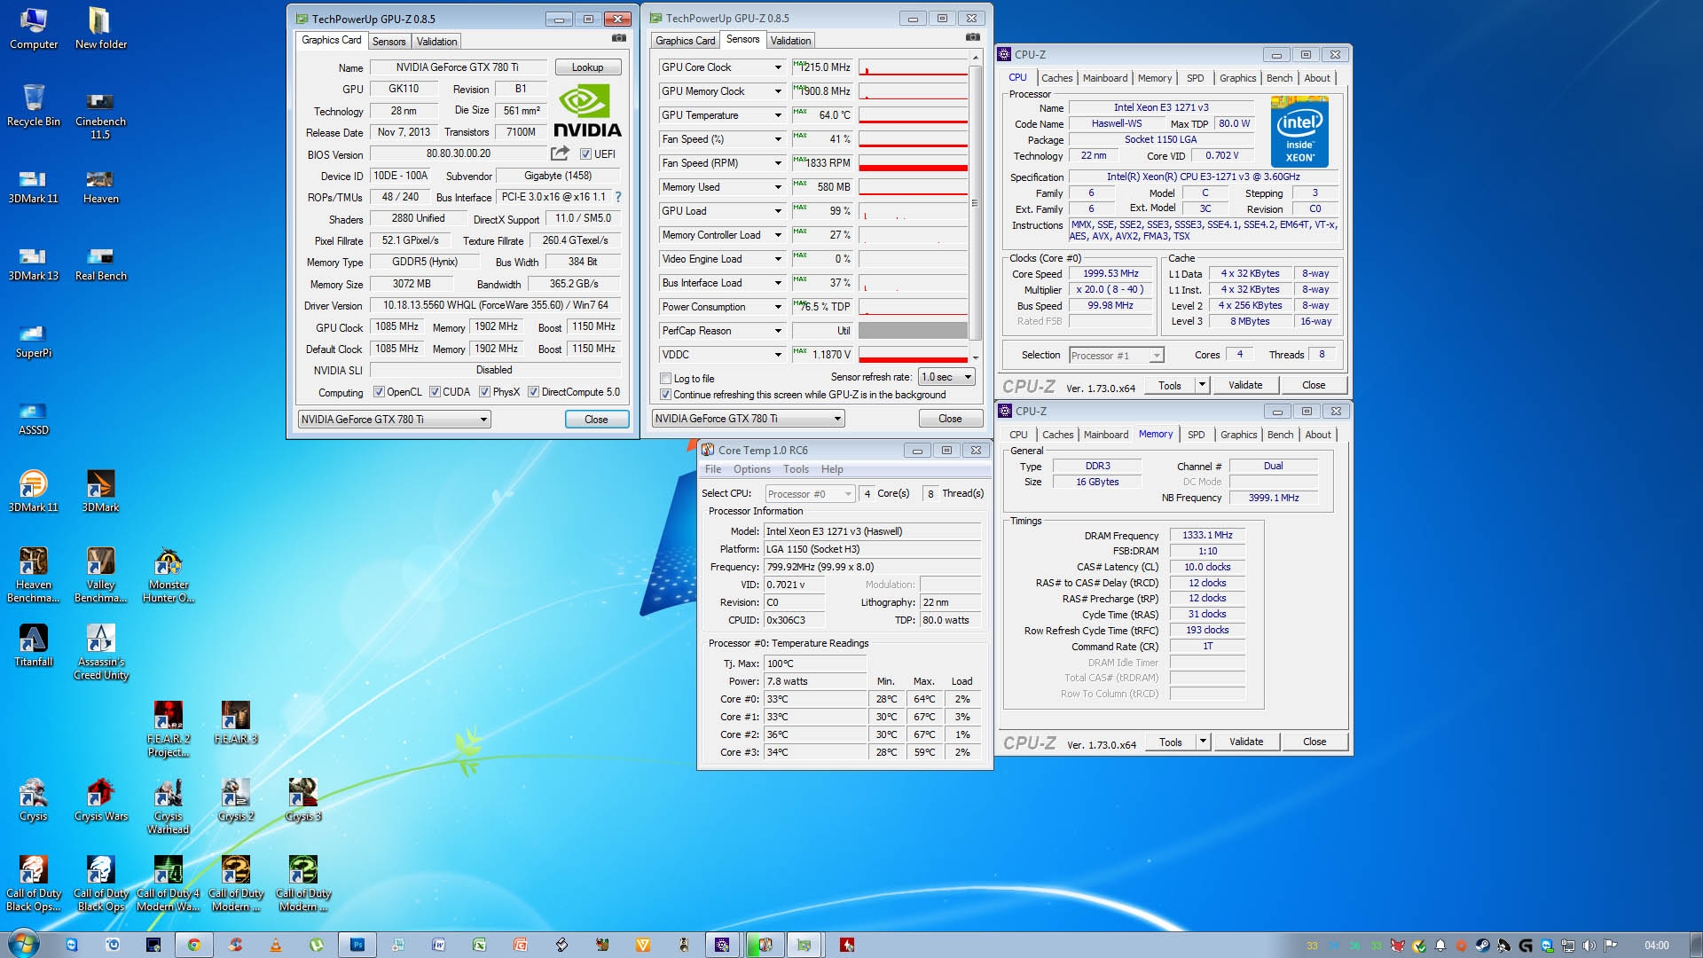Click the BIOS share/export icon in GPU-Z
The image size is (1703, 958).
(560, 153)
